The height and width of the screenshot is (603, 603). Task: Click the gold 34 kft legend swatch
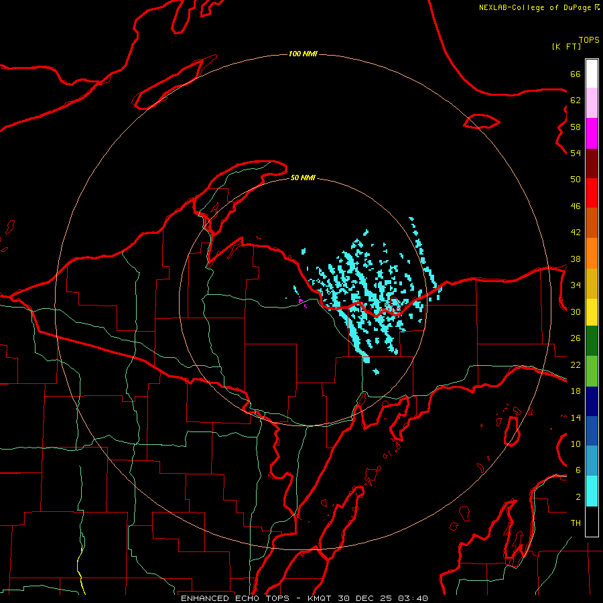(592, 283)
